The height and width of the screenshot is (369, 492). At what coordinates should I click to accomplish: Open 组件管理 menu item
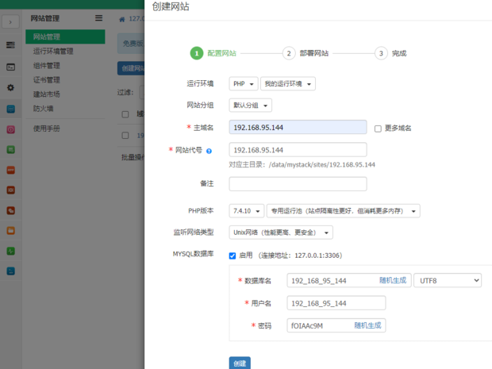pos(47,66)
